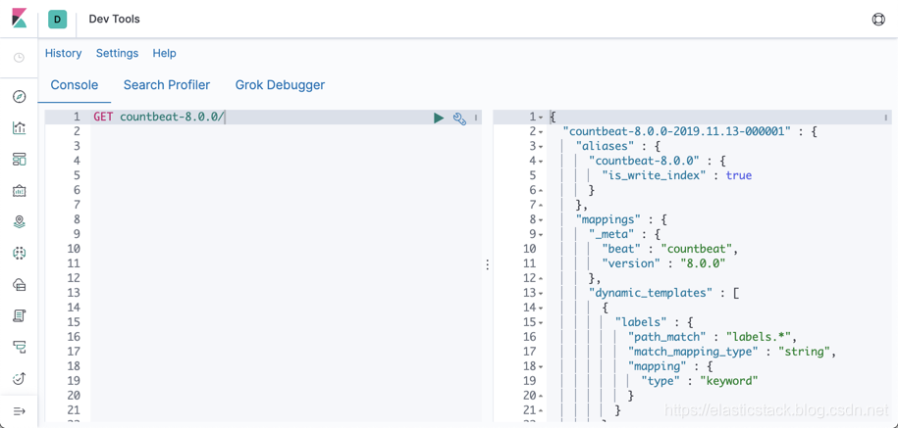Open Discover compass icon in sidebar
The width and height of the screenshot is (898, 428).
coord(19,97)
